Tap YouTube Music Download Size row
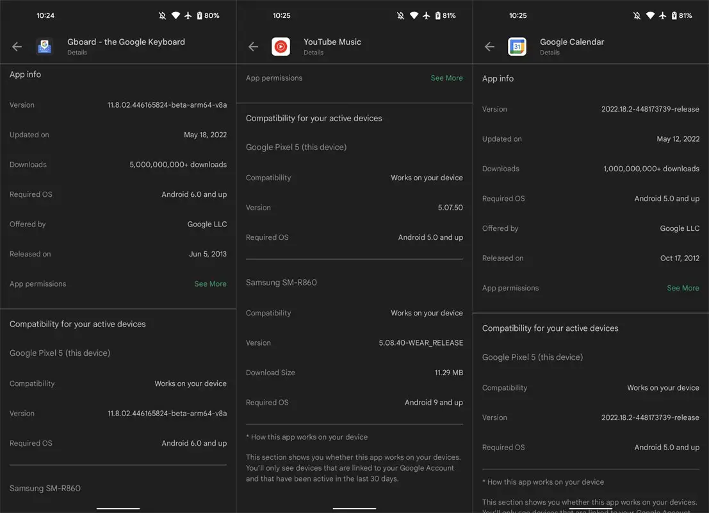 point(354,373)
